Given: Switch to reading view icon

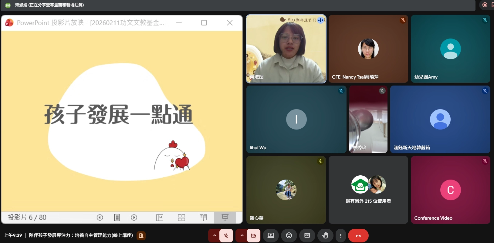Looking at the screenshot, I should (203, 218).
